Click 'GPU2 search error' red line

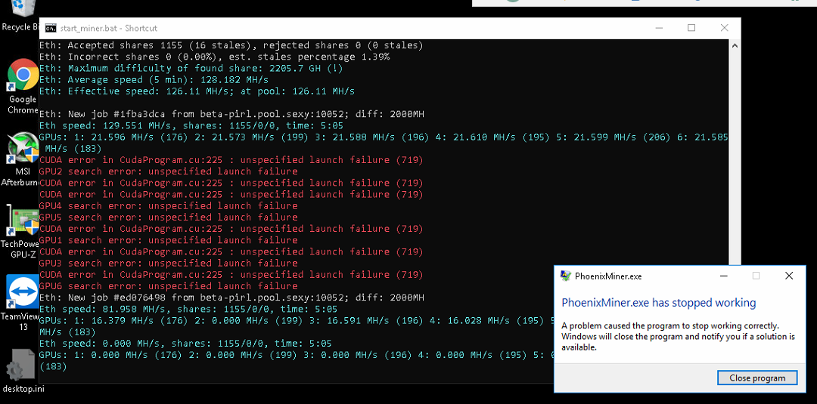pos(168,171)
